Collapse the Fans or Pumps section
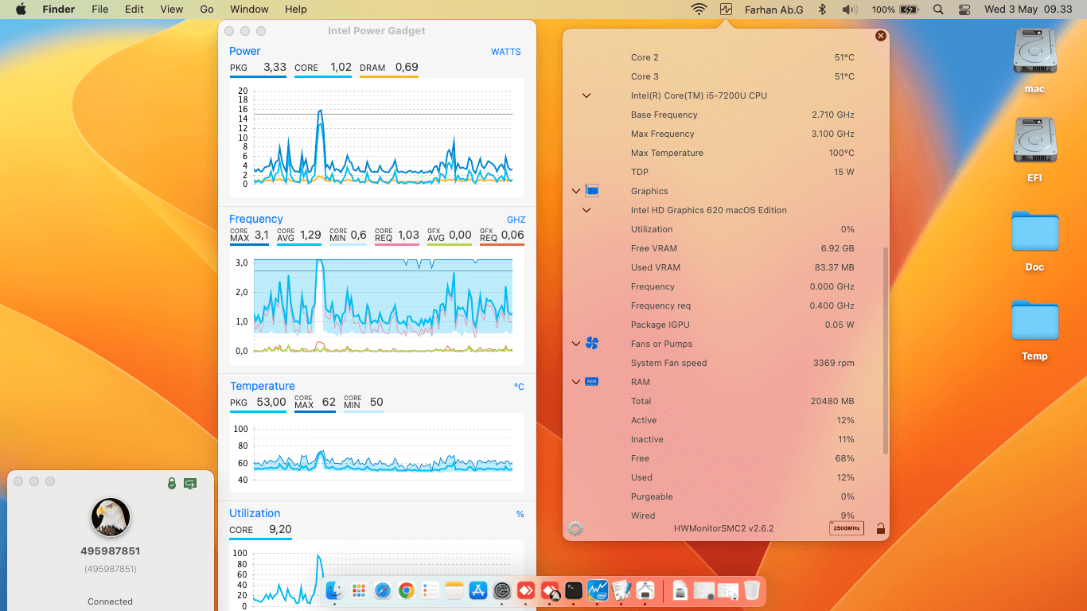The image size is (1087, 611). (x=575, y=344)
